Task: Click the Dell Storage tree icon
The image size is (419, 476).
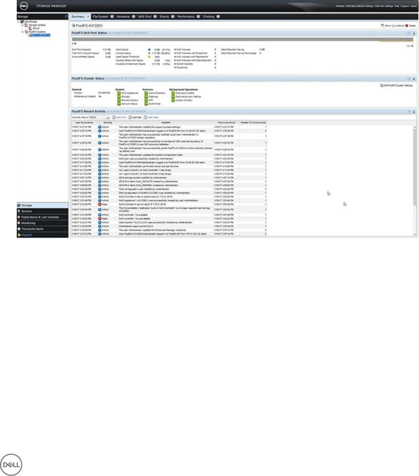Action: coord(22,22)
